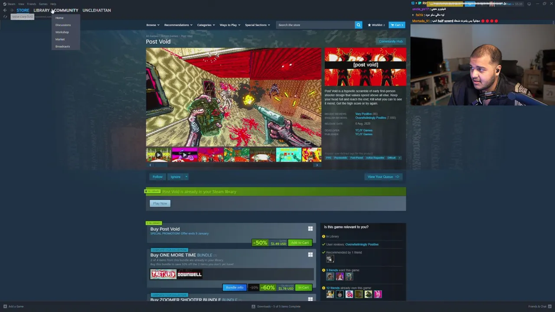Click Action Games in the breadcrumb
Screen dimensions: 555x312
click(x=170, y=36)
